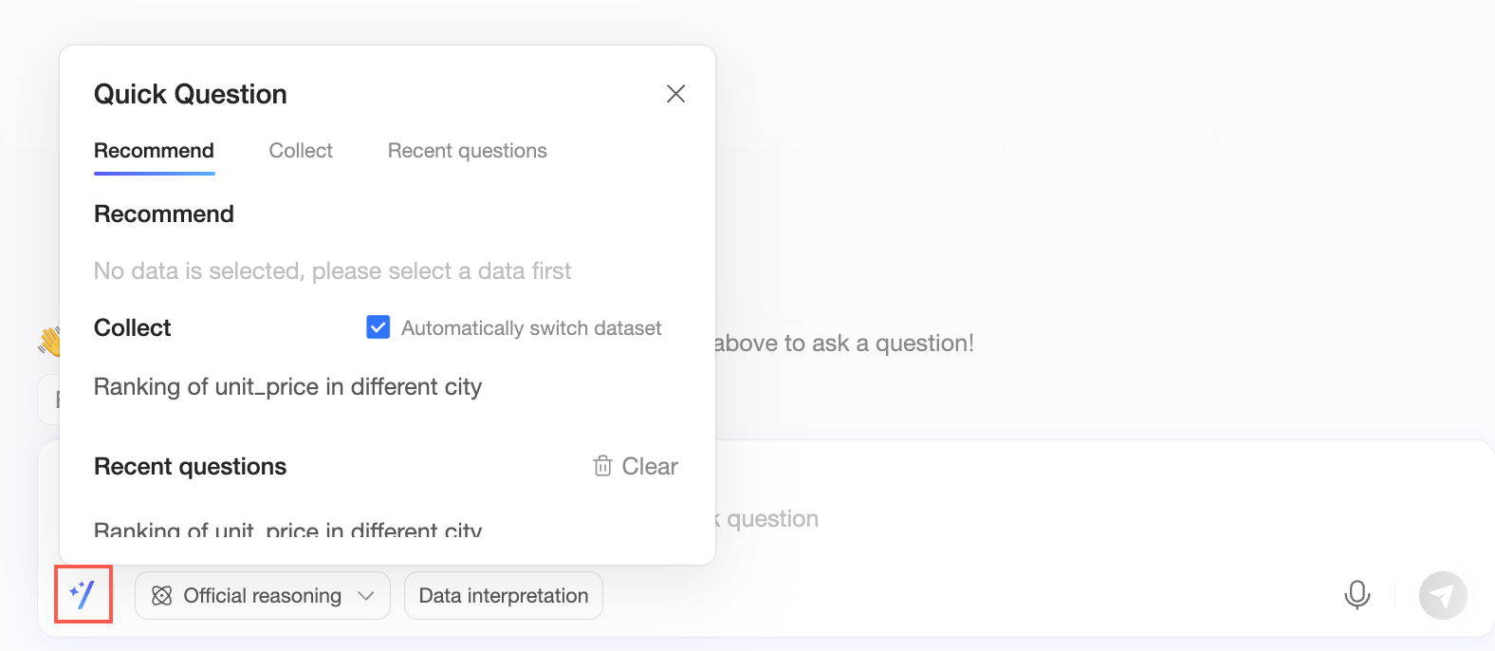The image size is (1495, 651).
Task: Click the trash icon beside Clear
Action: (602, 466)
